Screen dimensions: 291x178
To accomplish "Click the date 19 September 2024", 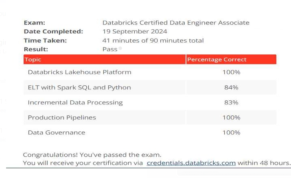I will 135,31.
